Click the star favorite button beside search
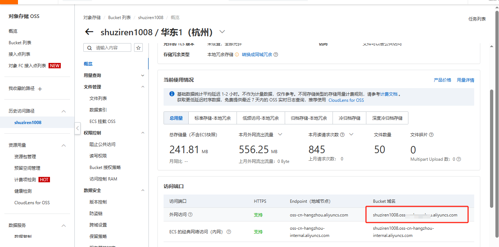The image size is (499, 247). tap(138, 47)
